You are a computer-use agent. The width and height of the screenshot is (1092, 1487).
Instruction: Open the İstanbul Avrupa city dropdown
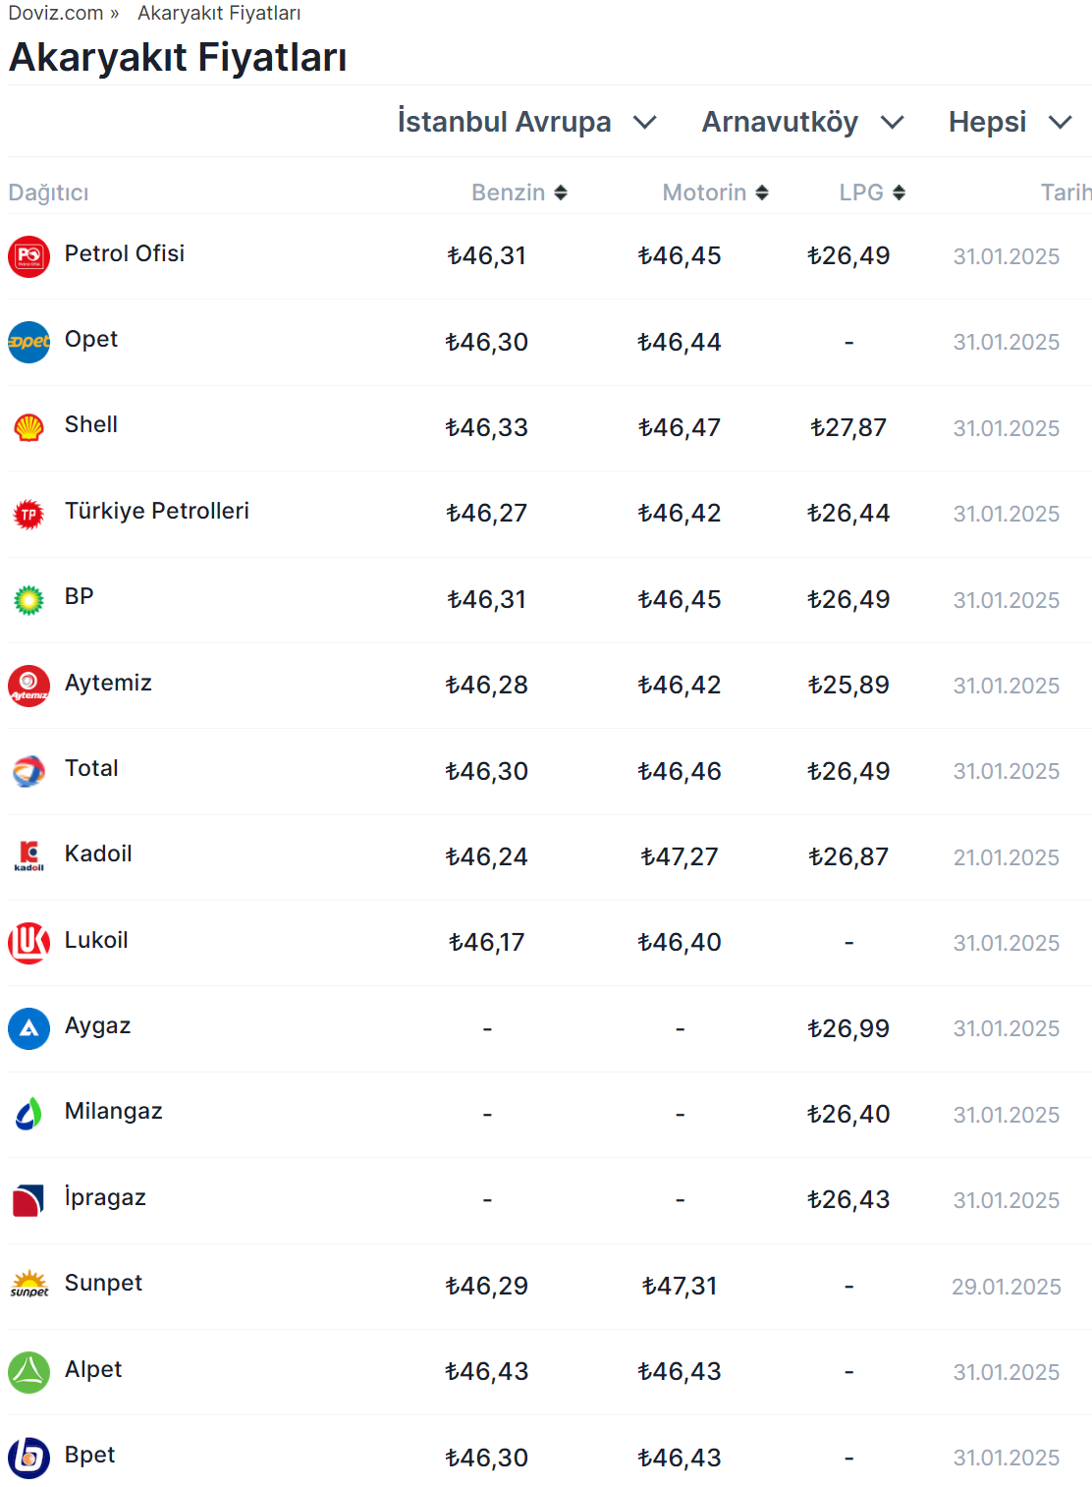click(526, 122)
